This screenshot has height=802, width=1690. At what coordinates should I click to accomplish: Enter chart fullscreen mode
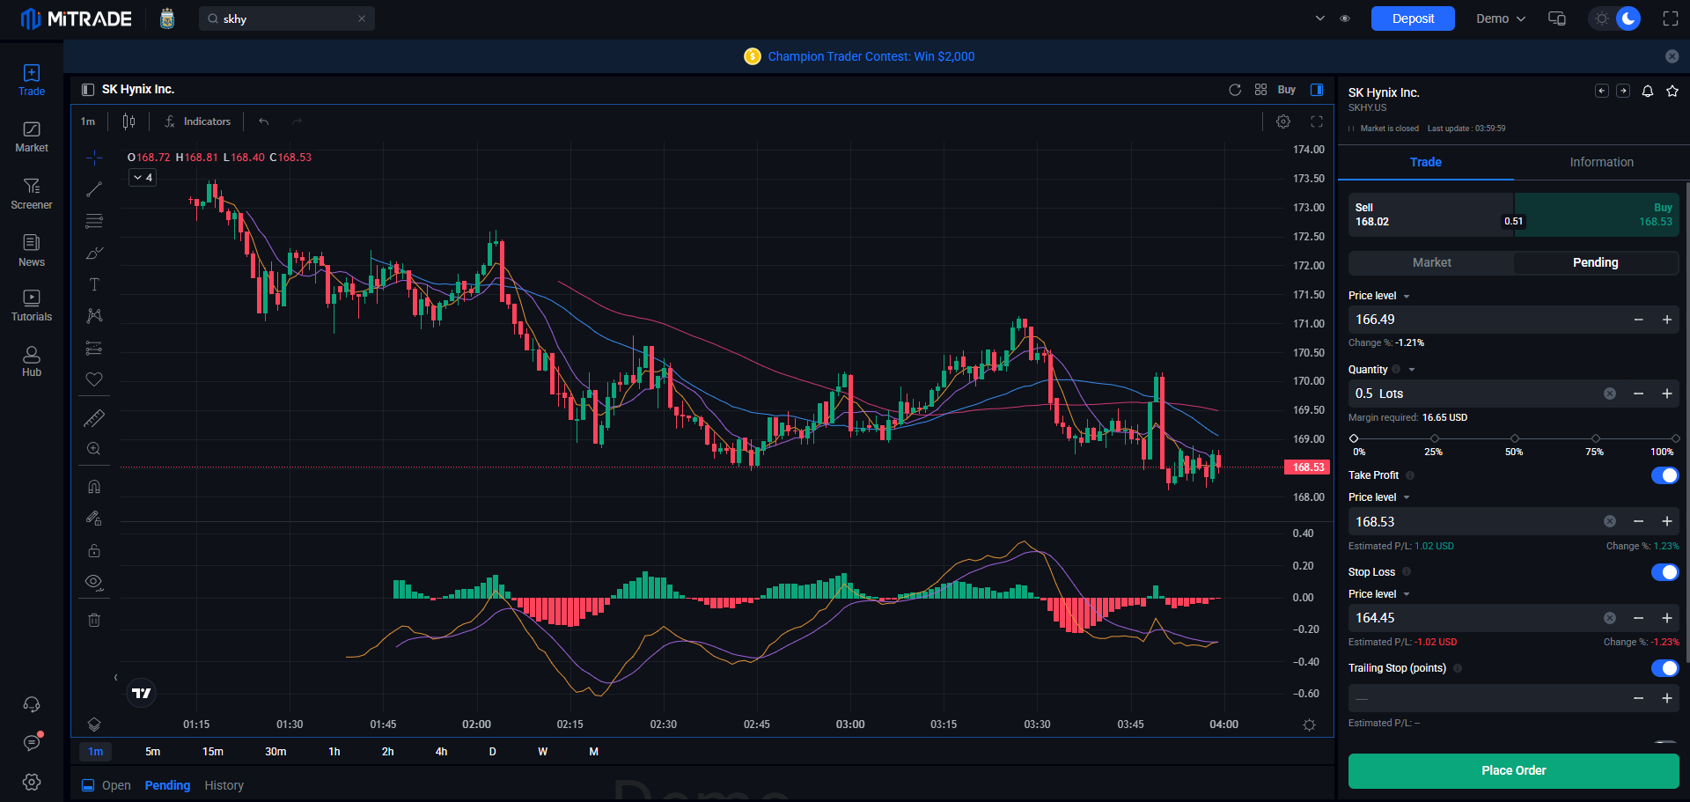pos(1317,121)
